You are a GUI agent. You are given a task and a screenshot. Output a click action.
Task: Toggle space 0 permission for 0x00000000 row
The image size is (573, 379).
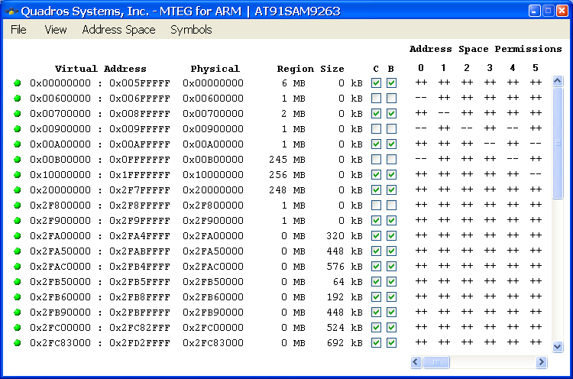pyautogui.click(x=421, y=83)
